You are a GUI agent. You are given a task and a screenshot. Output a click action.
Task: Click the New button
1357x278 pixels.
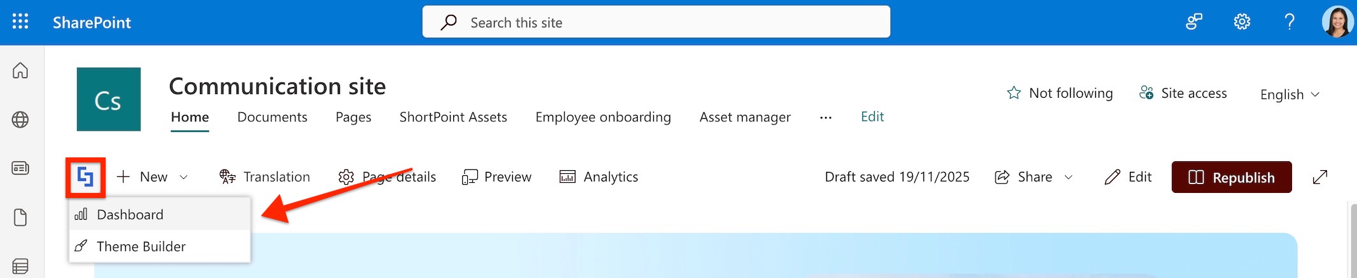click(143, 177)
